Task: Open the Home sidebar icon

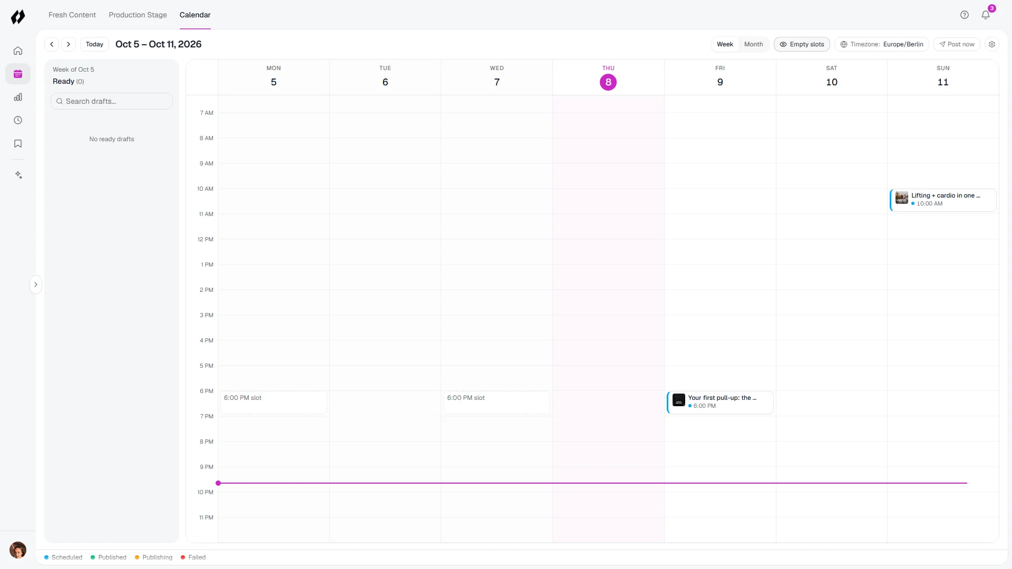Action: pos(18,51)
